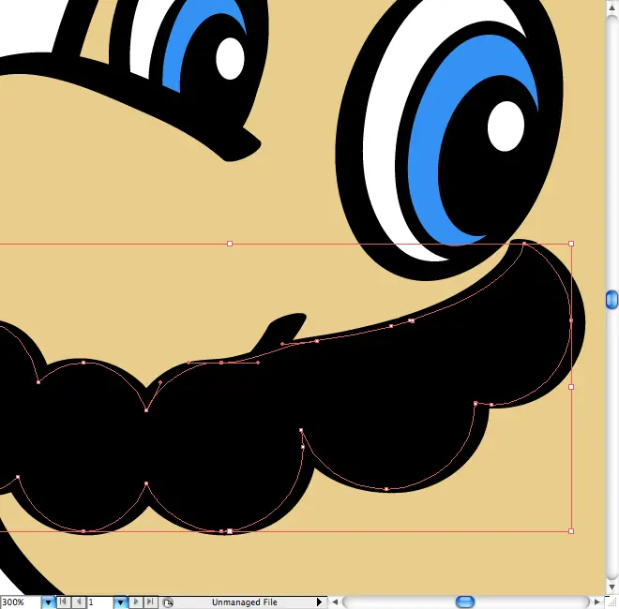619x609 pixels.
Task: Click the top-right bounding box handle
Action: [x=571, y=244]
